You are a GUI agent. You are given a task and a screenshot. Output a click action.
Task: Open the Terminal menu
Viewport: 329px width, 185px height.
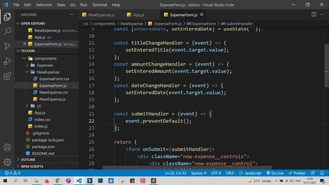[x=99, y=5]
